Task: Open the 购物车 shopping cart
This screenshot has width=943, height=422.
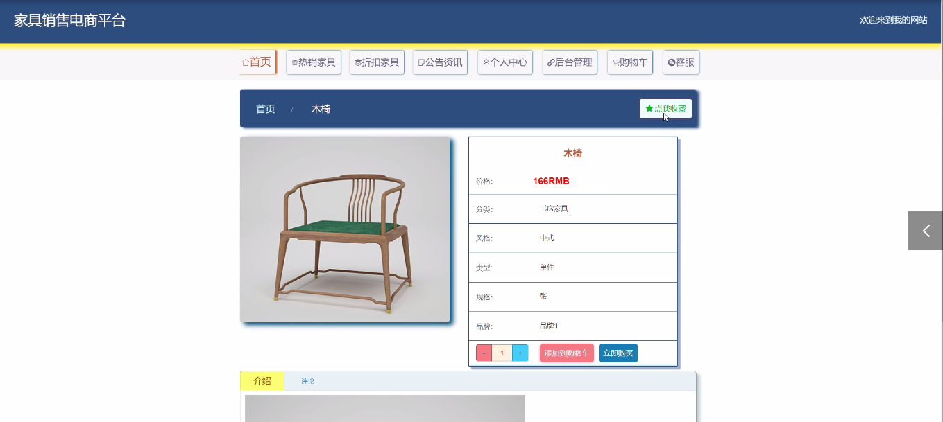Action: click(x=630, y=62)
